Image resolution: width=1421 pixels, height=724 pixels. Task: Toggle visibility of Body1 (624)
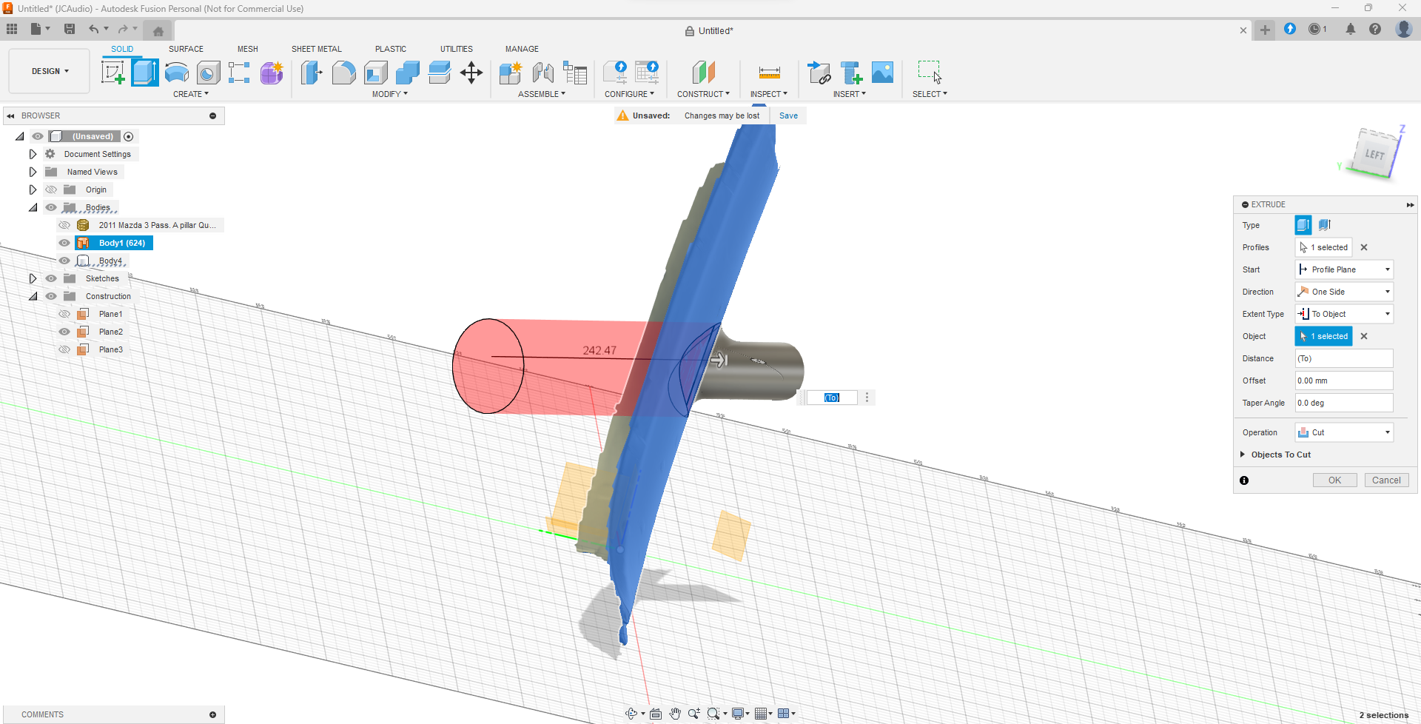coord(64,243)
